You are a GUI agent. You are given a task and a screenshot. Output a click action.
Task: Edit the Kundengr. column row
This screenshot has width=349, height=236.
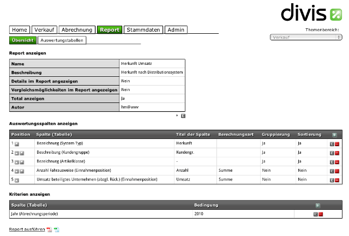[332, 153]
